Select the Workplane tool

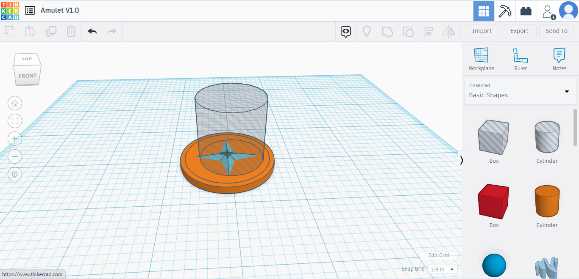pyautogui.click(x=482, y=59)
